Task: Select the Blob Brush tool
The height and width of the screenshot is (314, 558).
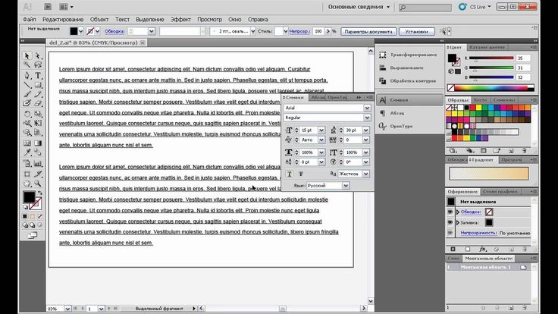Action: pos(27,103)
